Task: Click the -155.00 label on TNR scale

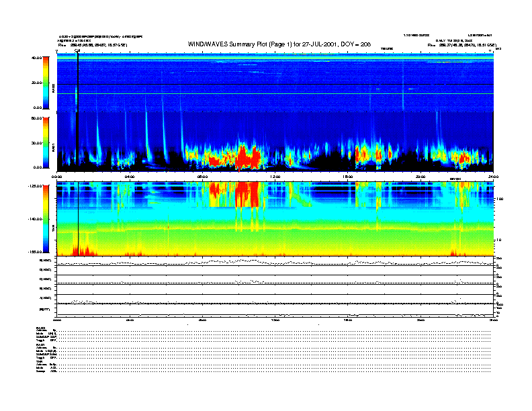Action: (35, 252)
